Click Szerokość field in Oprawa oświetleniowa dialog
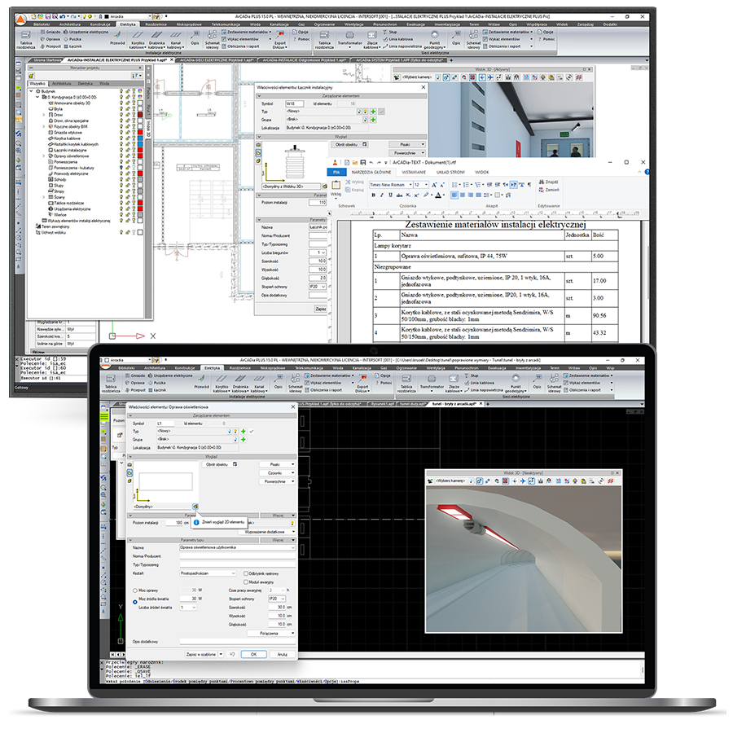The height and width of the screenshot is (733, 733). 278,608
